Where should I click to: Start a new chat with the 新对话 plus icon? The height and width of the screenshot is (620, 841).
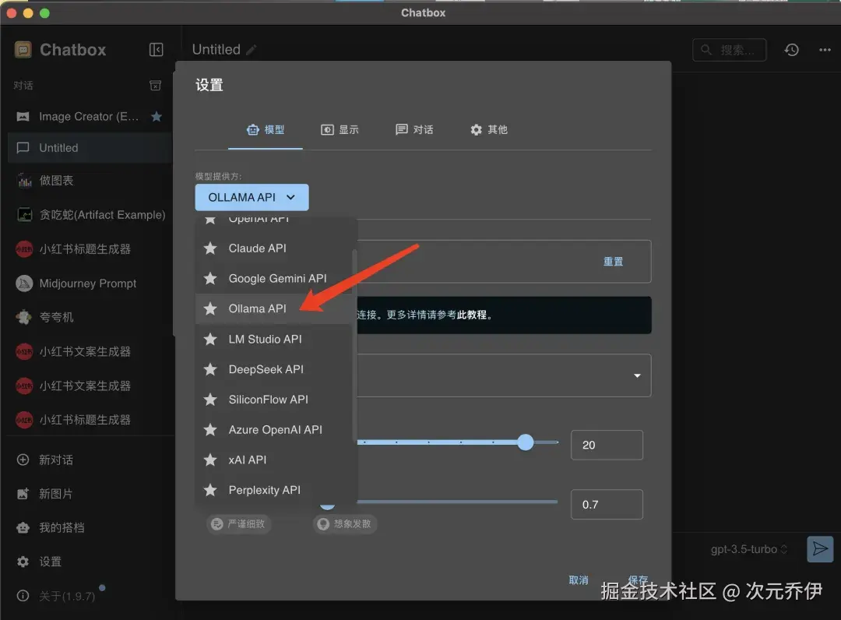[x=23, y=460]
